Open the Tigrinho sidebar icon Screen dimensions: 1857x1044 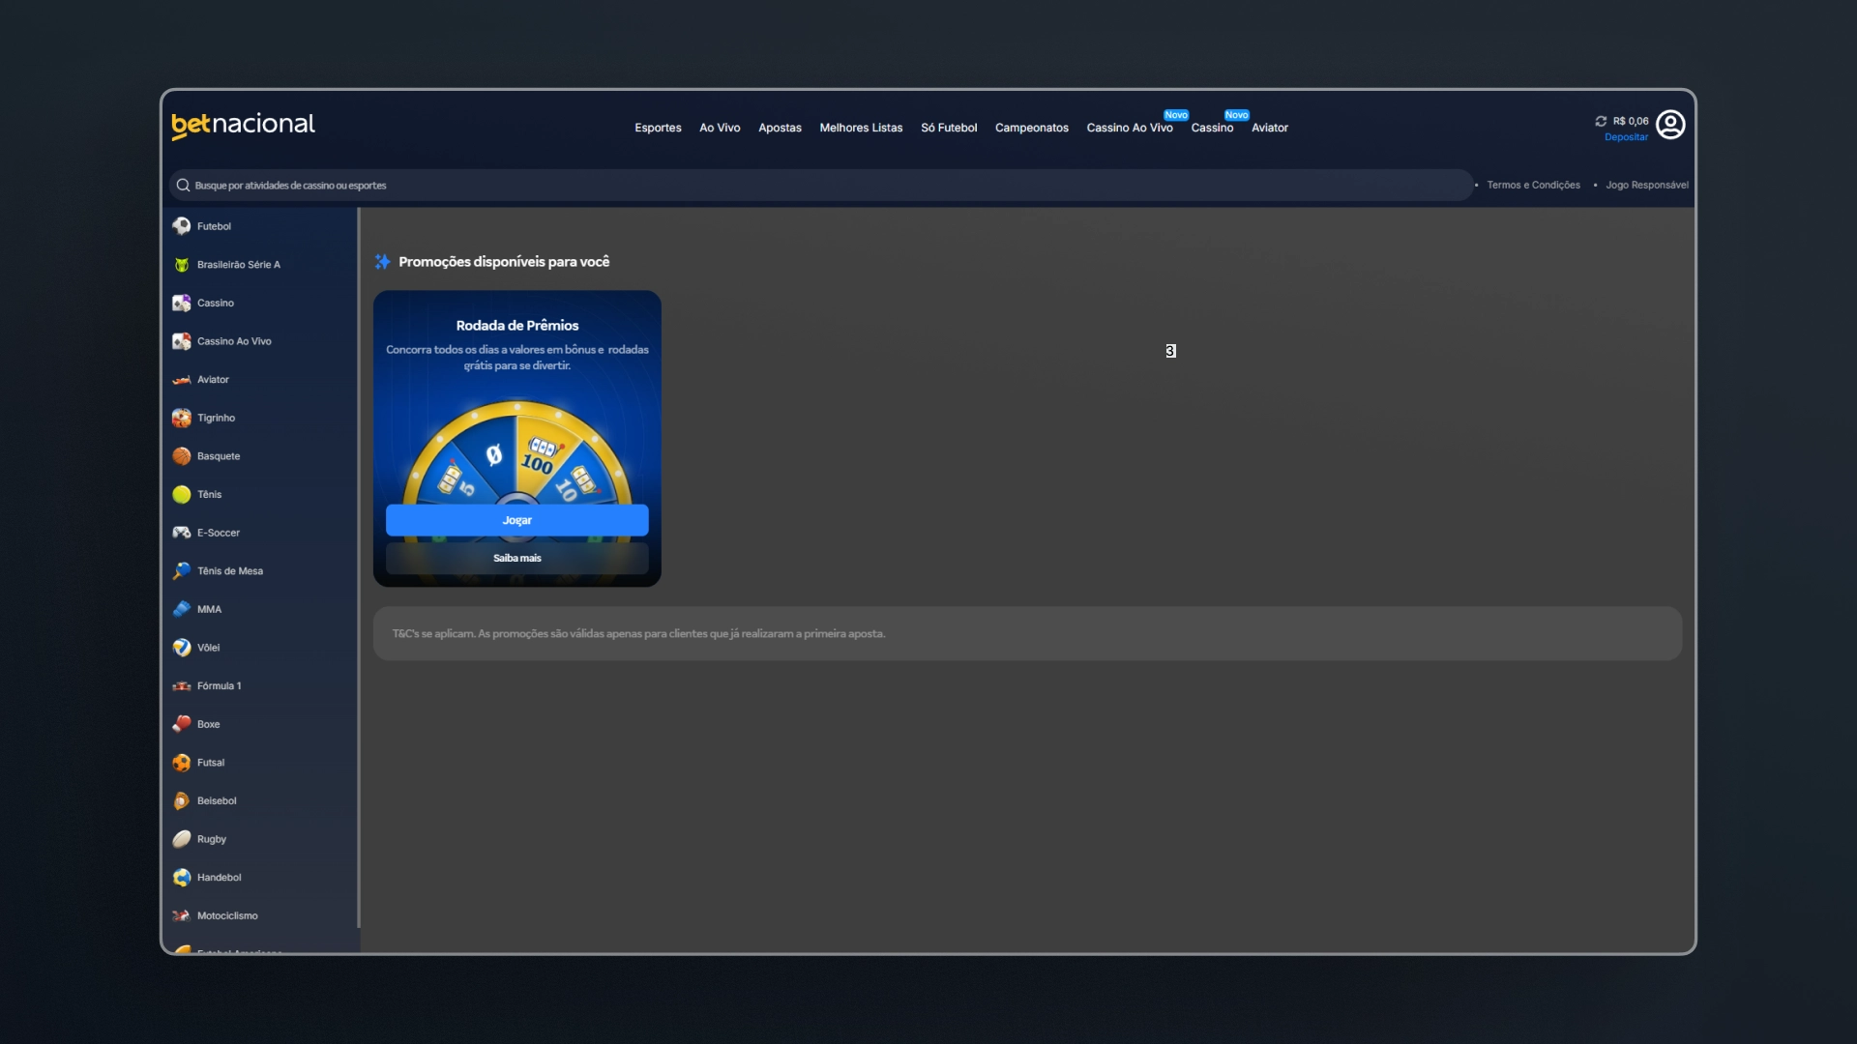pos(182,418)
